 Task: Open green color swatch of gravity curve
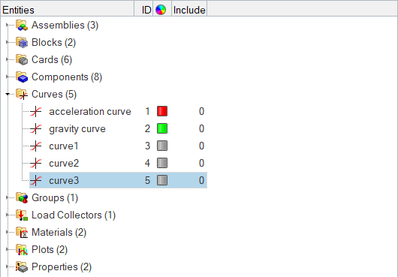click(x=162, y=128)
